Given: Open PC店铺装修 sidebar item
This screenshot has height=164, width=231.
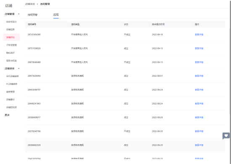Looking at the screenshot, I should point(12,84).
